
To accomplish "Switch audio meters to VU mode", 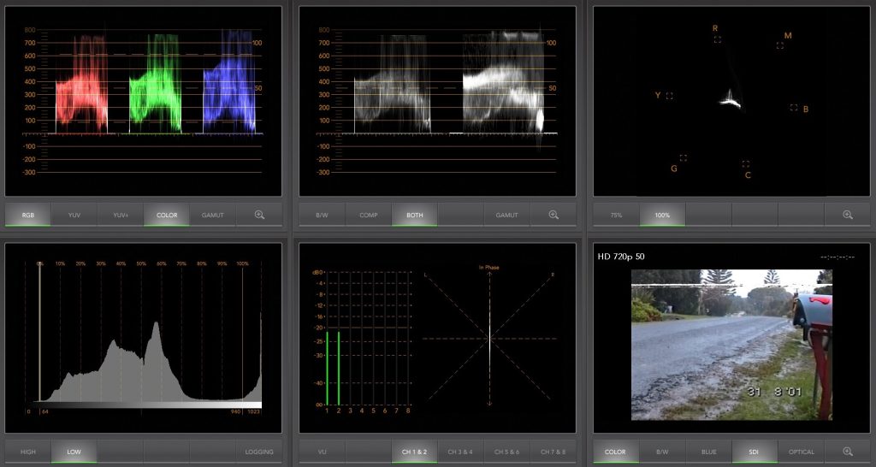I will point(322,452).
